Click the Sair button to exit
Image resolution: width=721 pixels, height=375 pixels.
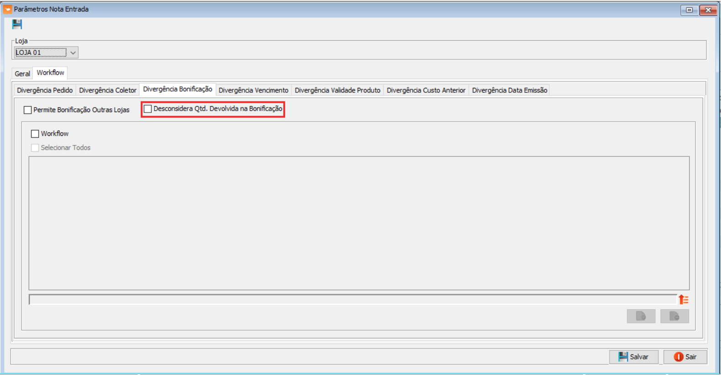coord(685,357)
